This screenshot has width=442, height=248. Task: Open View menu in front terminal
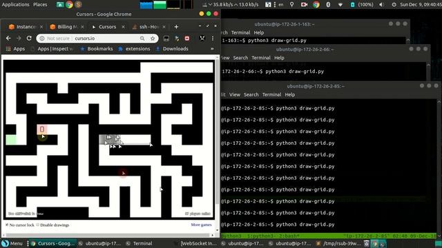[x=235, y=95]
